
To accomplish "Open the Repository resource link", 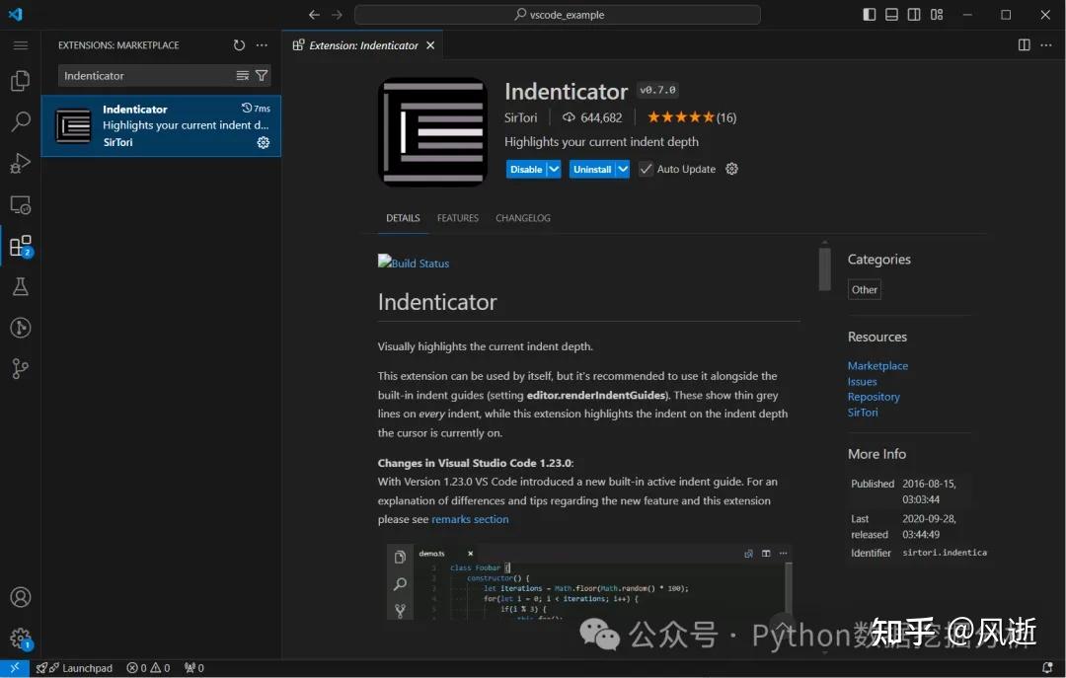I will [x=874, y=397].
